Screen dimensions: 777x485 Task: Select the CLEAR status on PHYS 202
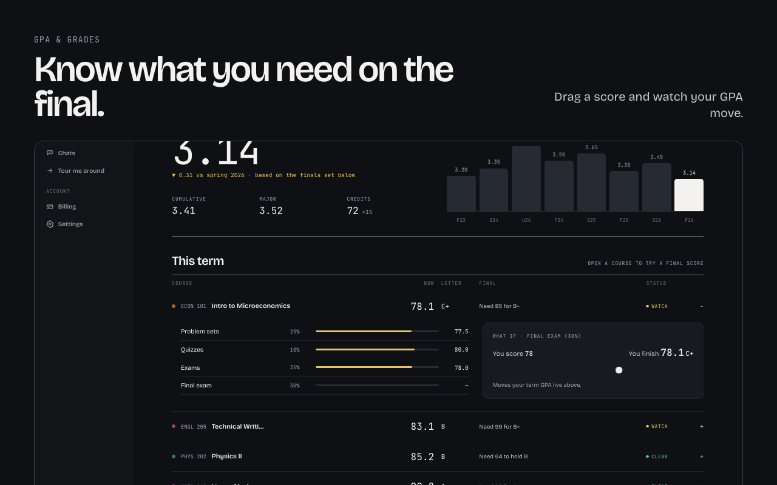657,457
